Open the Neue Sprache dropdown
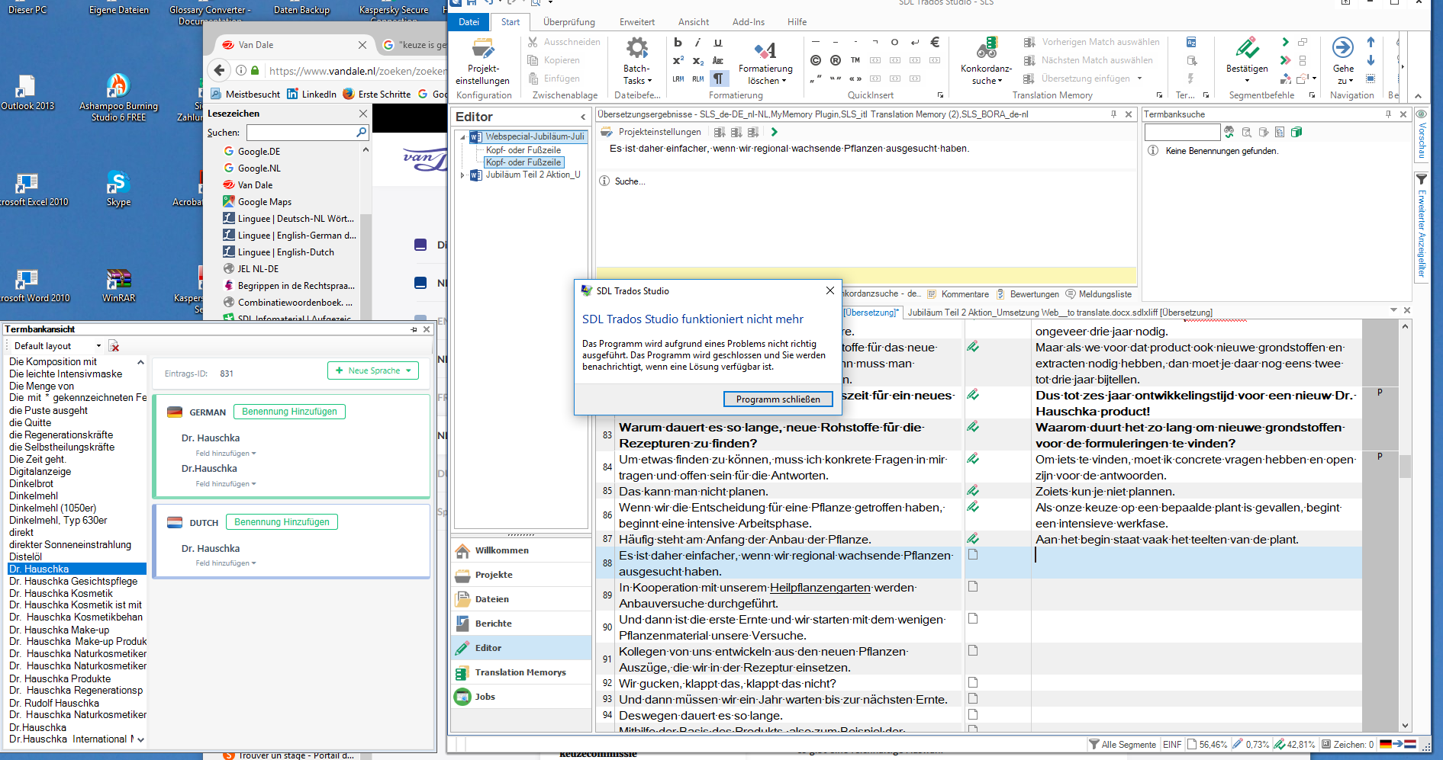Image resolution: width=1443 pixels, height=760 pixels. tap(373, 370)
